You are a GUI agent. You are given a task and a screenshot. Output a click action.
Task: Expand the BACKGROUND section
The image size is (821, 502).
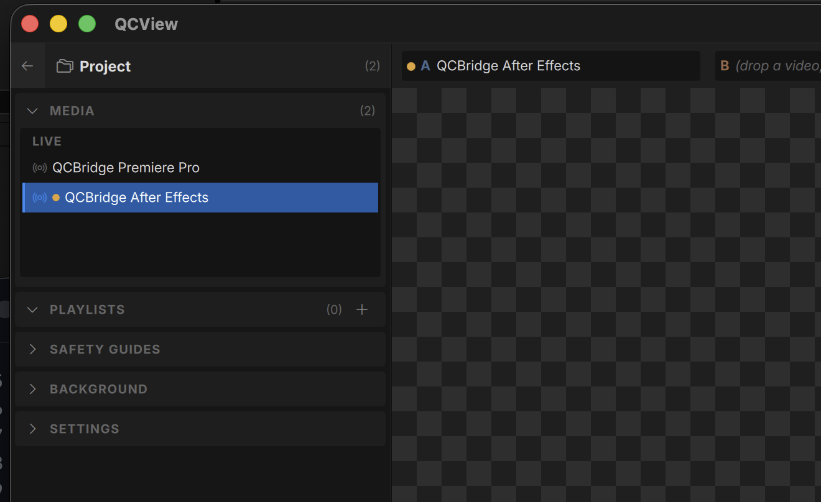point(33,389)
